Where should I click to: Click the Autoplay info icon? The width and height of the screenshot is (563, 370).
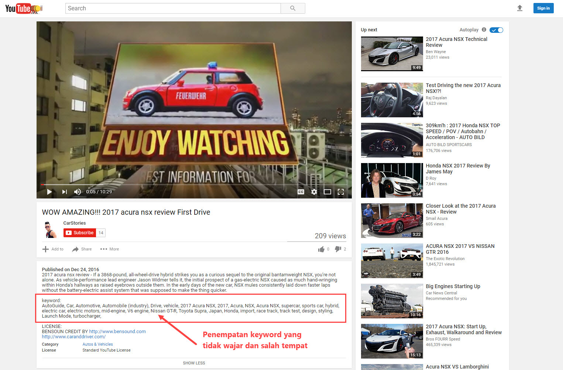point(484,30)
